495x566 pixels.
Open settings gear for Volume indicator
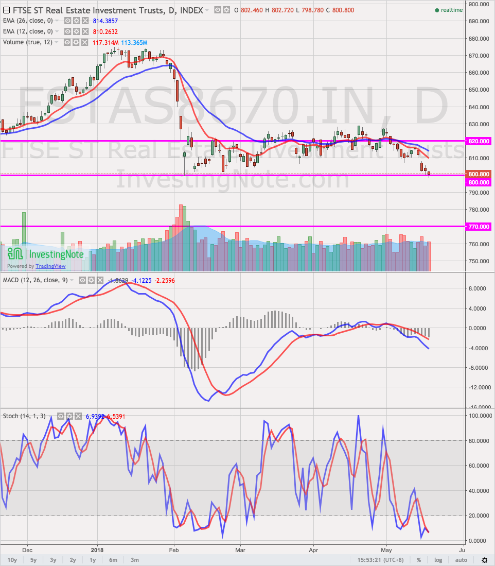[76, 42]
